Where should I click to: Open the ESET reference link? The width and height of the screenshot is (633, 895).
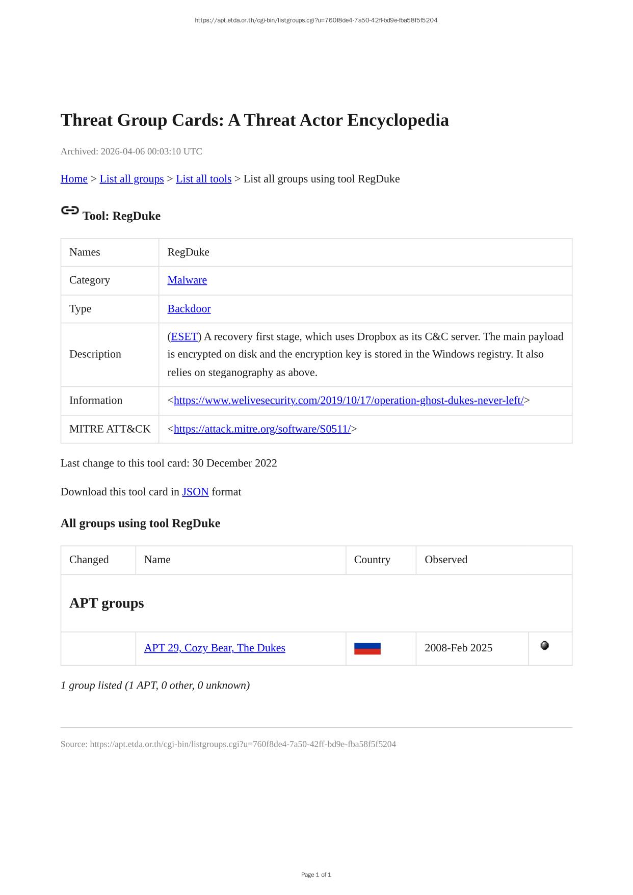click(x=184, y=337)
